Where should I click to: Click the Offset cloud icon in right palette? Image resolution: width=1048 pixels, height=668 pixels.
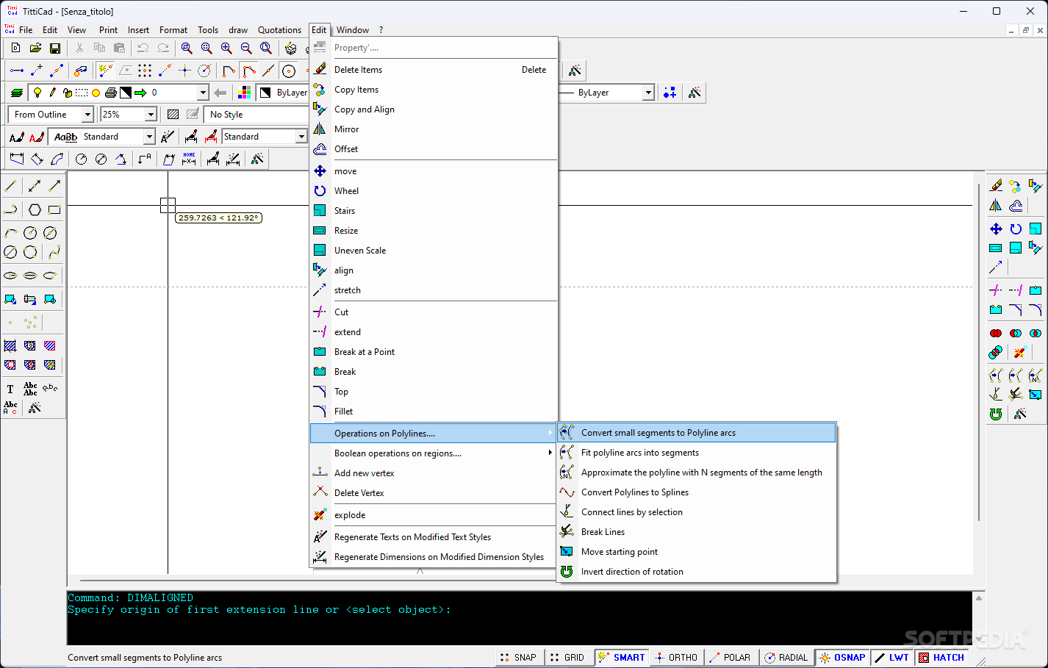click(x=1016, y=206)
